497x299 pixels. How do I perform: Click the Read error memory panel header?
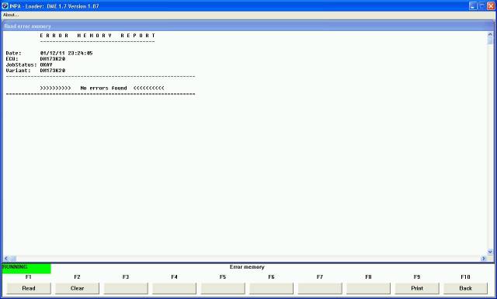[x=248, y=26]
